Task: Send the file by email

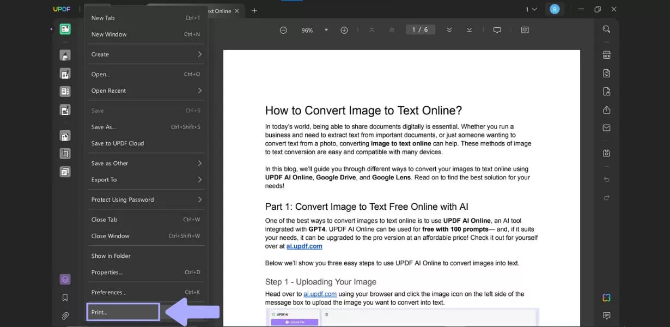Action: coord(606,128)
